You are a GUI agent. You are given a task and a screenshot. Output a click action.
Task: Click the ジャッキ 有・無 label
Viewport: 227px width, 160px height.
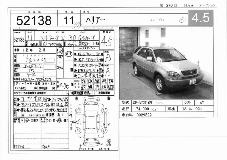[86, 149]
